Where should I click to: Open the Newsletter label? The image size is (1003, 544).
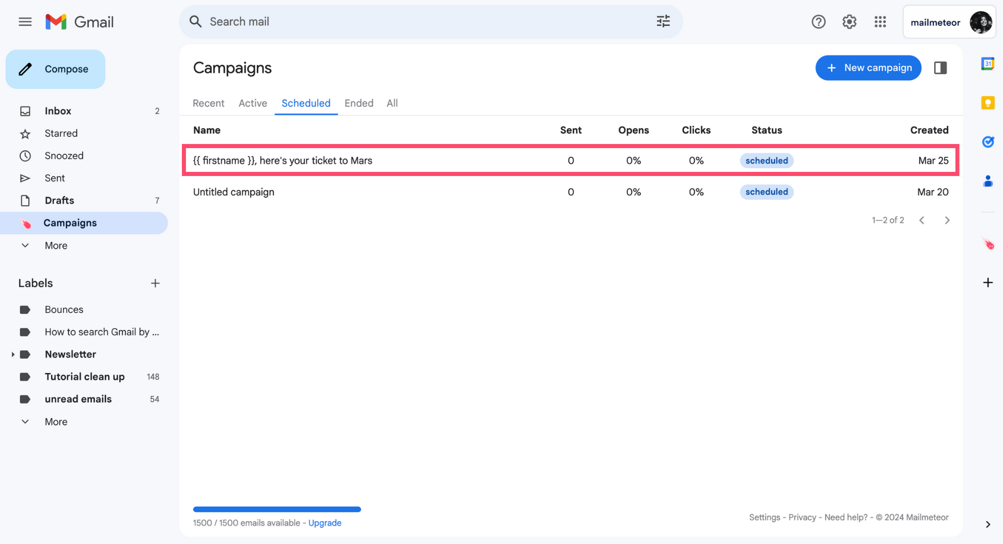(70, 355)
